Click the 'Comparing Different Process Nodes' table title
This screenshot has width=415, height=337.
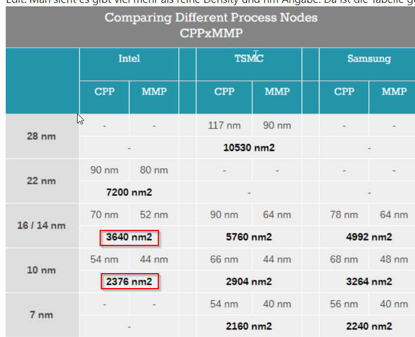[x=211, y=18]
